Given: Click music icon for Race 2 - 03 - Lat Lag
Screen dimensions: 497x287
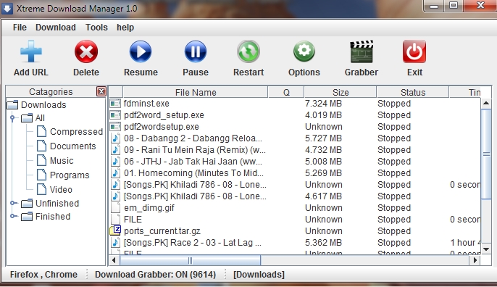Looking at the screenshot, I should [x=115, y=243].
